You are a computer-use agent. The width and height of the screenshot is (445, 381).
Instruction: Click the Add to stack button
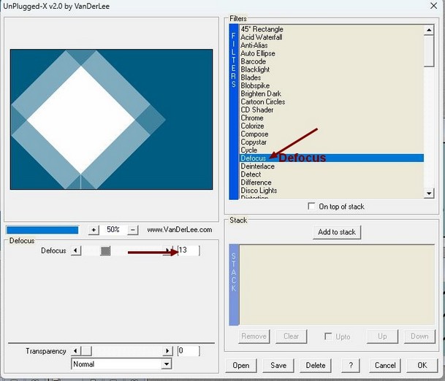[x=337, y=232]
